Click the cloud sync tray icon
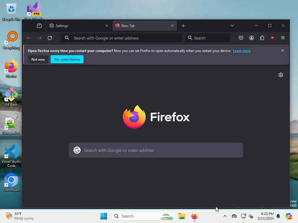This screenshot has height=223, width=298. tap(234, 216)
